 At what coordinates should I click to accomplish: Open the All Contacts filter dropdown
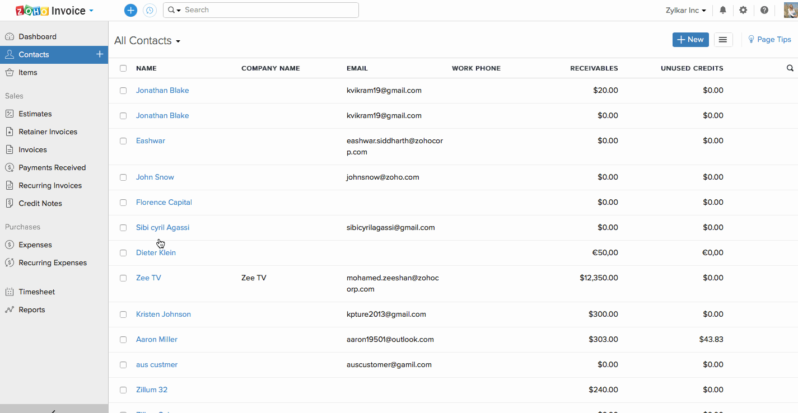[147, 40]
